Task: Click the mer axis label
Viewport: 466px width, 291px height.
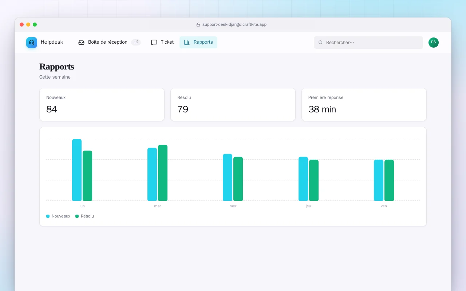Action: tap(233, 206)
